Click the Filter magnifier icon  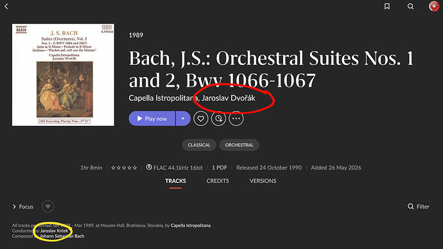(x=410, y=207)
